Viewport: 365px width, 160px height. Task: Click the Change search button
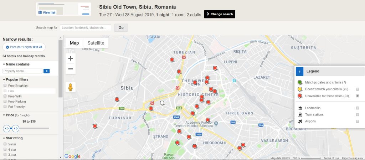coord(220,14)
